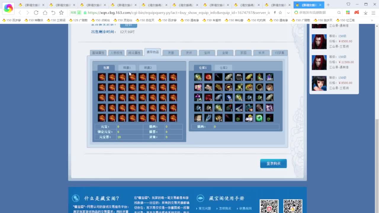Open the 收费规则 footer link
Image resolution: width=379 pixels, height=213 pixels.
245,209
